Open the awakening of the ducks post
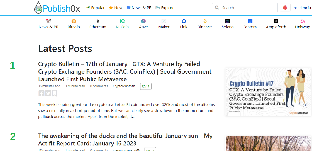Screen dimensions: 312x151 125,139
